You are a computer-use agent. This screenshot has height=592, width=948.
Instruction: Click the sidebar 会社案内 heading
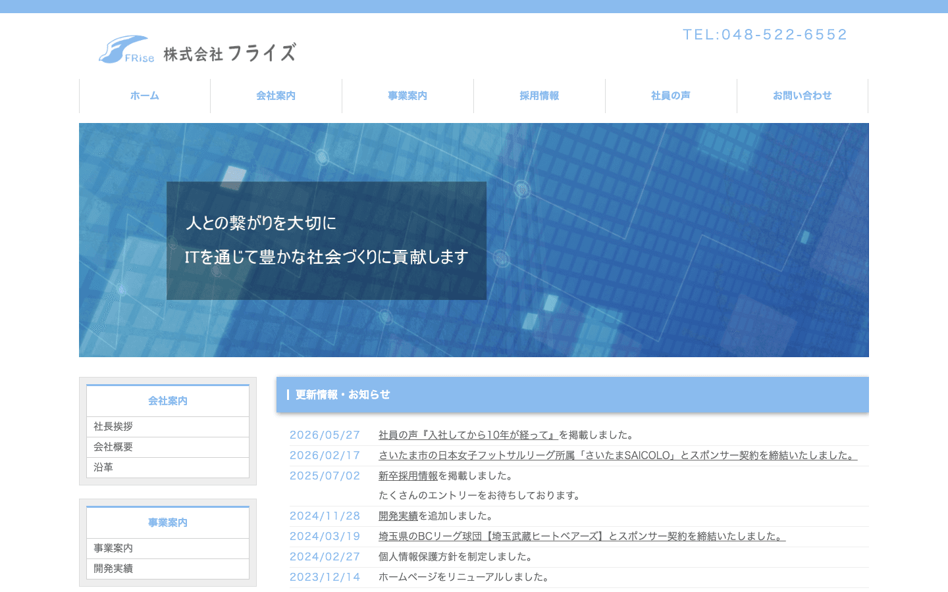(x=168, y=401)
